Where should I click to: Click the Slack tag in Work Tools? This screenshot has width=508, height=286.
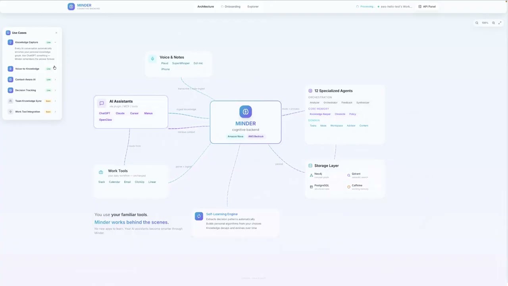pos(102,182)
